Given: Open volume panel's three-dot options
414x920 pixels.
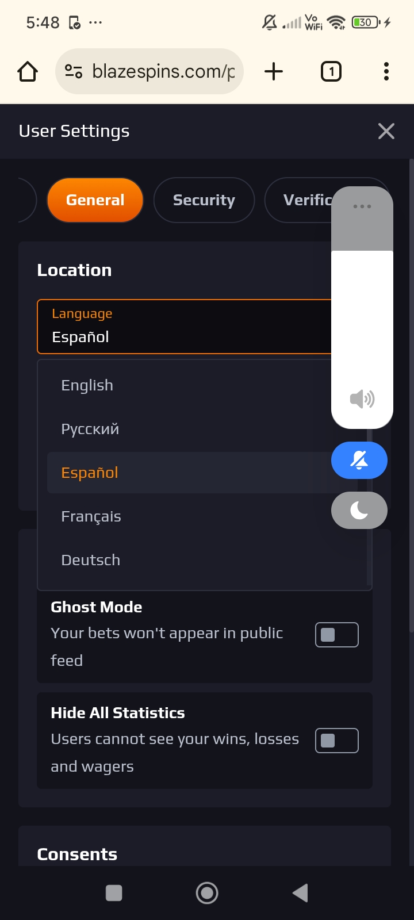Looking at the screenshot, I should point(362,206).
